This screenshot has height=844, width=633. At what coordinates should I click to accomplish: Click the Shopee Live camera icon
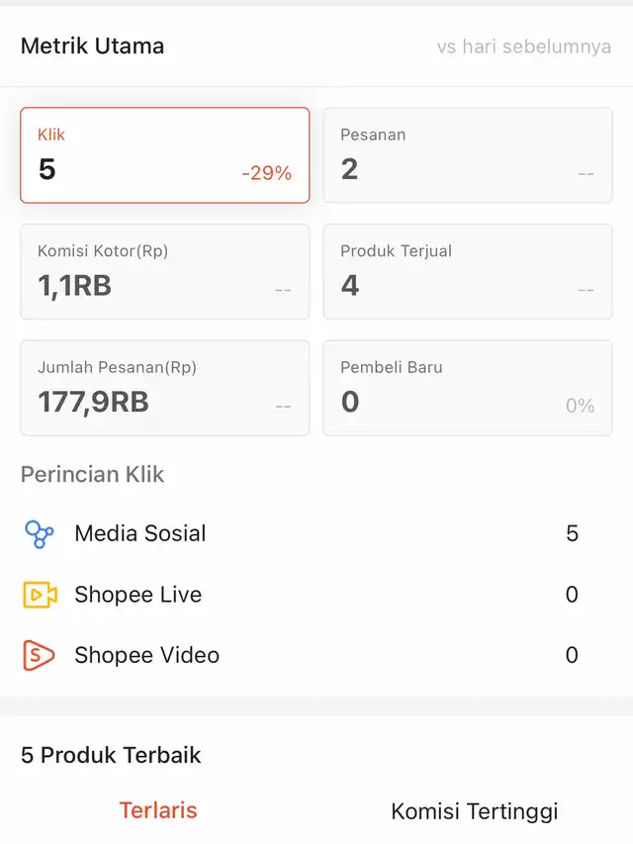point(39,595)
